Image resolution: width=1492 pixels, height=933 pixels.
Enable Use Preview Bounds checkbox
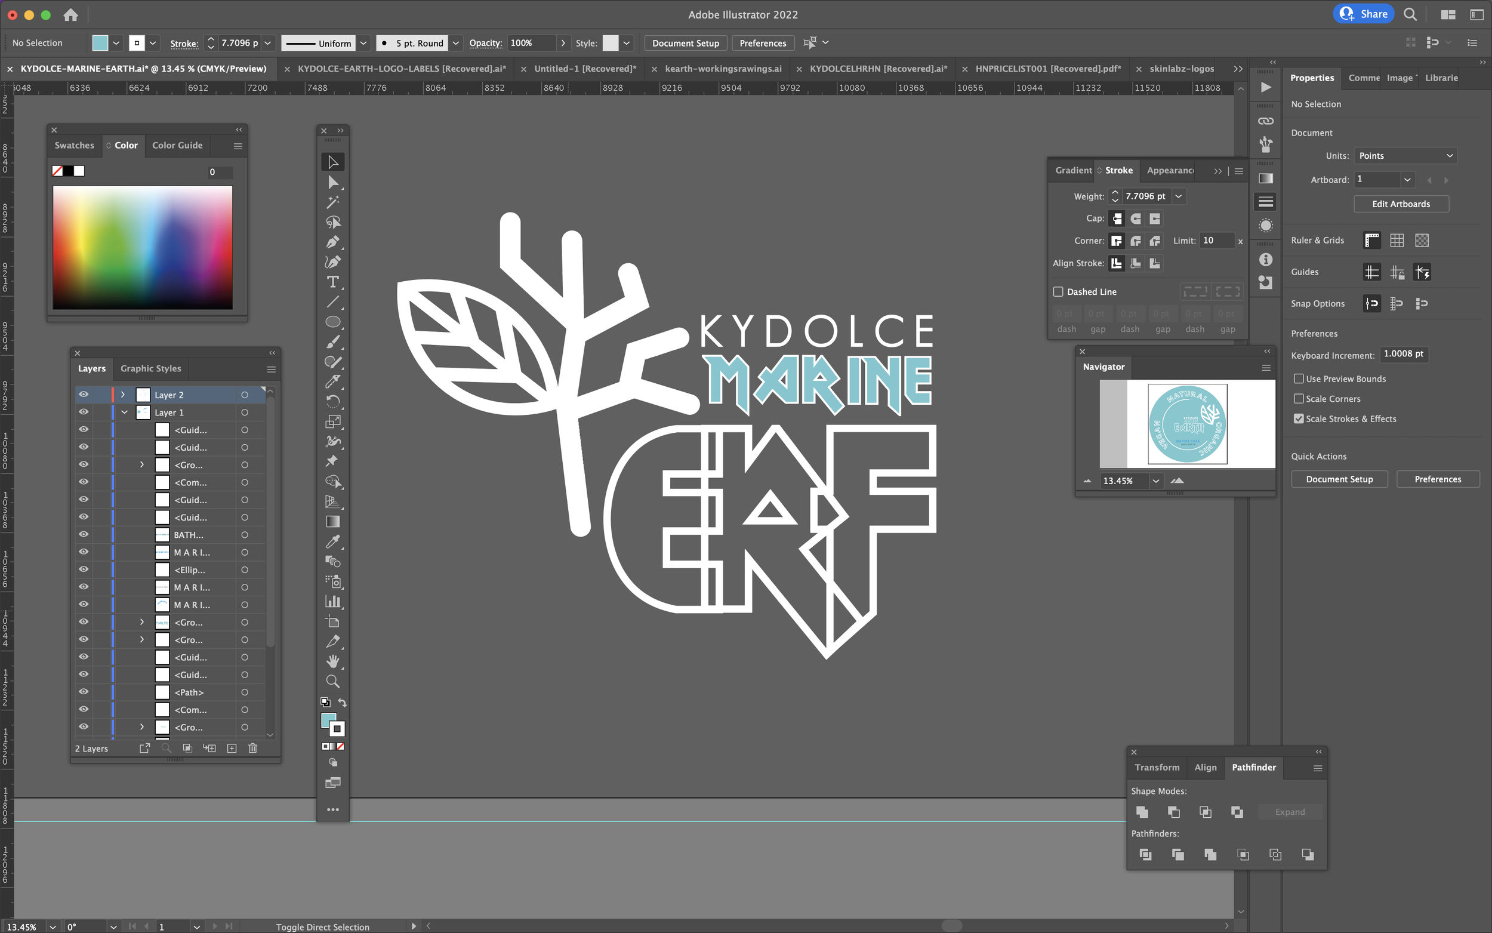pyautogui.click(x=1298, y=379)
